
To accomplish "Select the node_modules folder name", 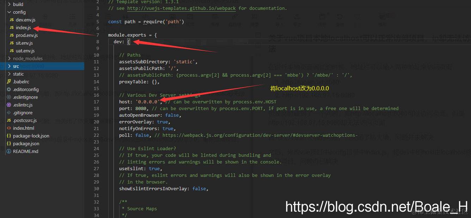I will click(28, 59).
